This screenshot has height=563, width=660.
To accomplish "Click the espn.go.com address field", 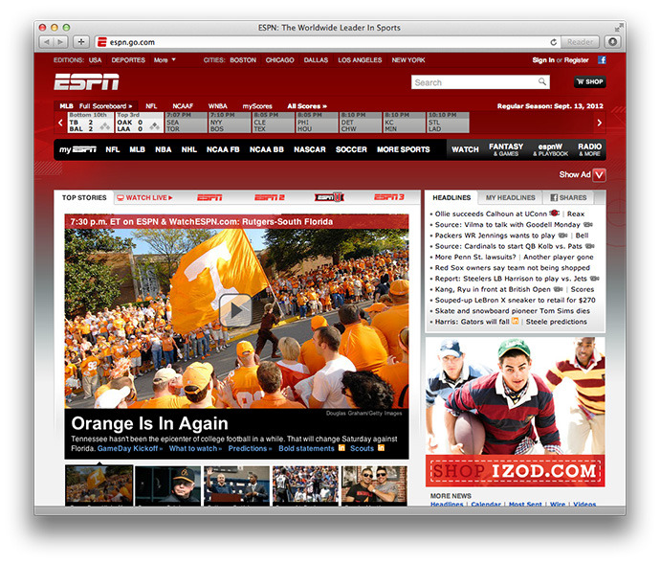I will pos(328,42).
